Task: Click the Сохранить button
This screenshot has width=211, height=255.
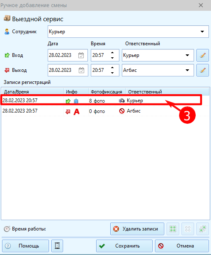Action: (x=124, y=246)
